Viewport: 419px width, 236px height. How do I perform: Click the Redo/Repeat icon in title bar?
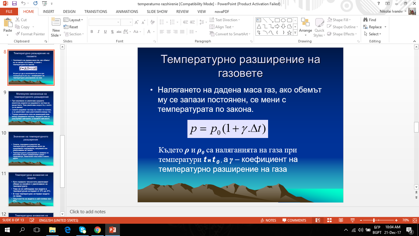[35, 4]
